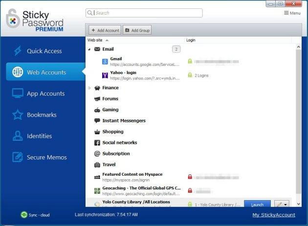308x226 pixels.
Task: Click the green lock beside 2 Logins
Action: pyautogui.click(x=190, y=75)
